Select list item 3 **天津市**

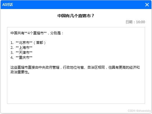pyautogui.click(x=22, y=52)
